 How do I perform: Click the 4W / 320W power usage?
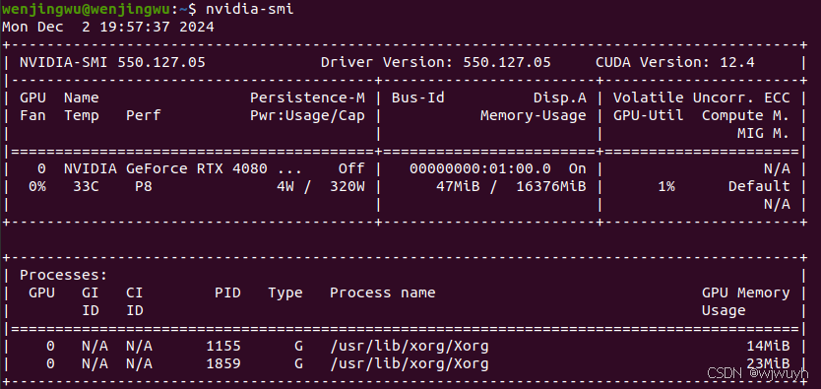(321, 186)
